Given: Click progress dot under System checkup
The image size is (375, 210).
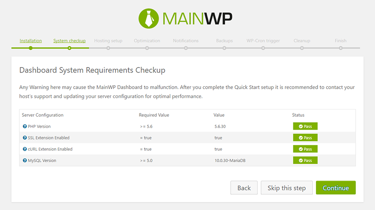Looking at the screenshot, I should click(69, 48).
